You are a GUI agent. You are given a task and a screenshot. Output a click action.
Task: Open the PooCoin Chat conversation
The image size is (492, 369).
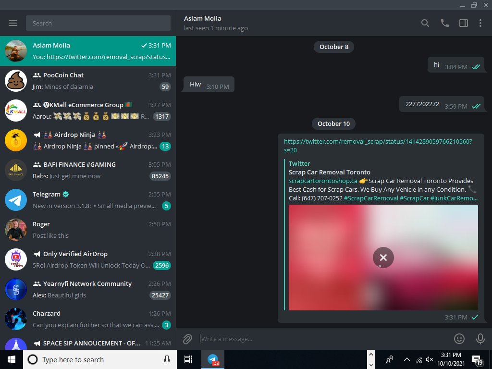pyautogui.click(x=88, y=81)
